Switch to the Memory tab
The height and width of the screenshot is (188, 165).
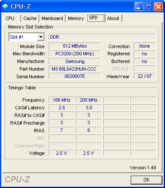(x=76, y=18)
